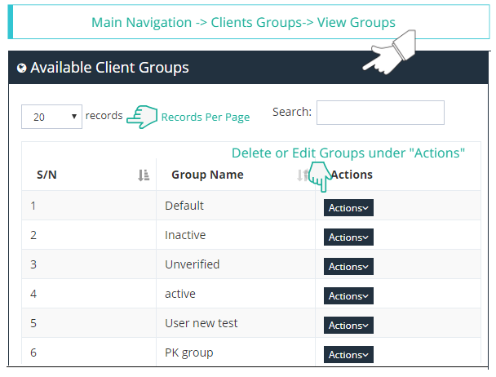
Task: Open the Actions menu for PK group
Action: tap(348, 355)
